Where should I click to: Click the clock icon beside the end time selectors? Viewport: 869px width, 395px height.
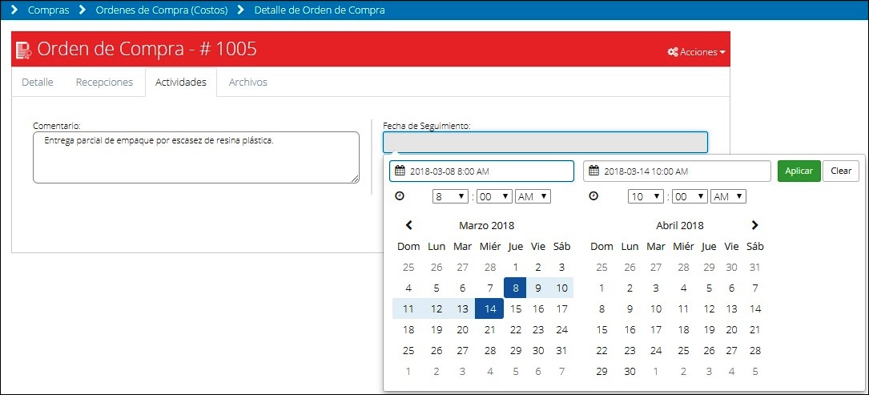(593, 195)
